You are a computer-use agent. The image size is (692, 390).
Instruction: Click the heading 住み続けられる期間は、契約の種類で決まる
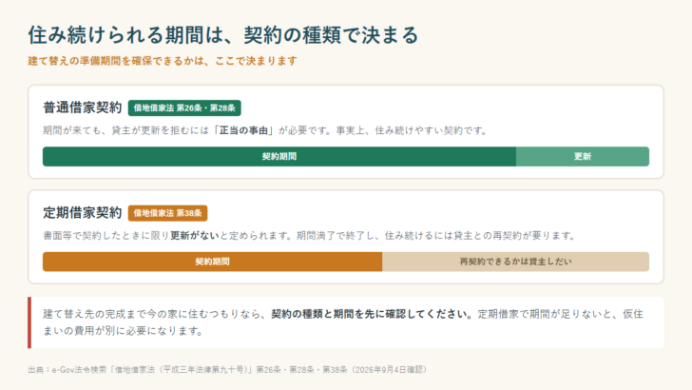click(222, 35)
